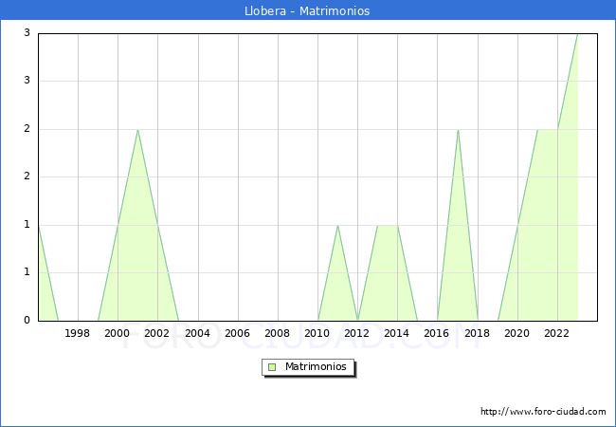Select the 2010 x-axis label

(317, 333)
